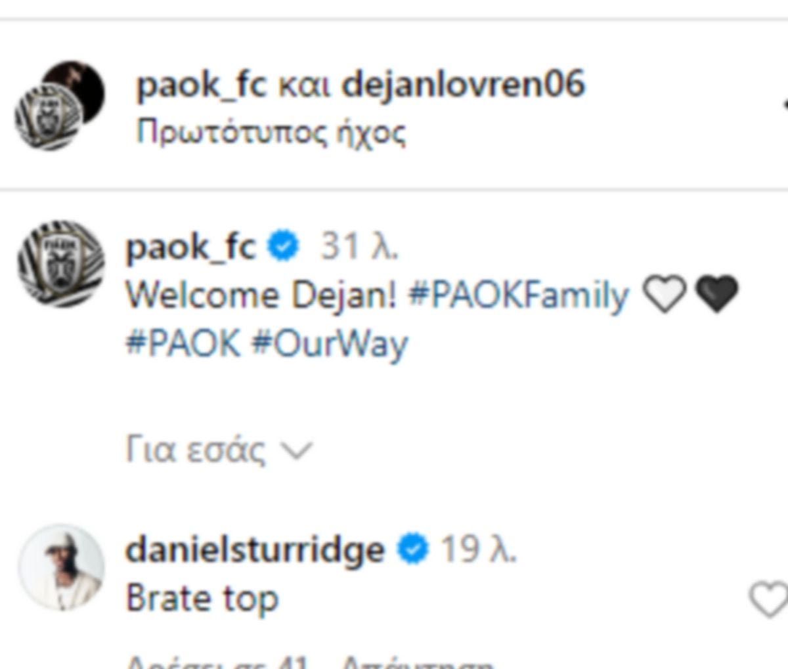Click the verified badge next to paok_fc

(x=284, y=247)
